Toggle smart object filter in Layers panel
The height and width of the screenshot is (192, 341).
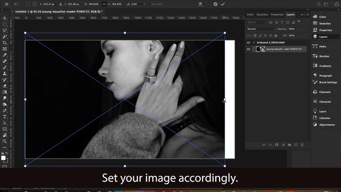pos(294,22)
